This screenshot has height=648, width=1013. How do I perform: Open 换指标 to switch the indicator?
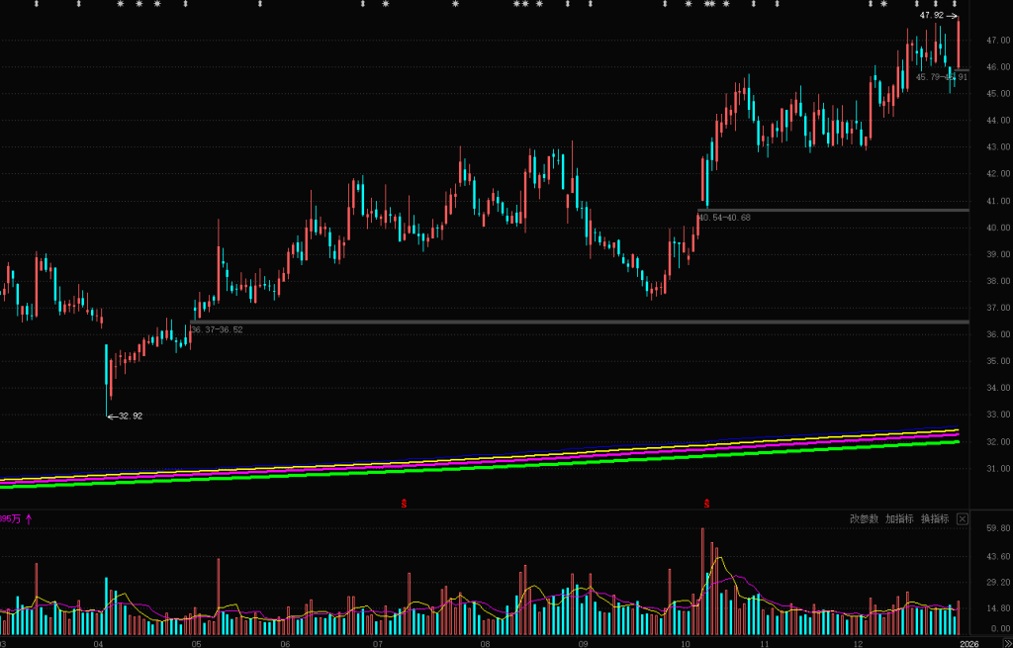[935, 518]
